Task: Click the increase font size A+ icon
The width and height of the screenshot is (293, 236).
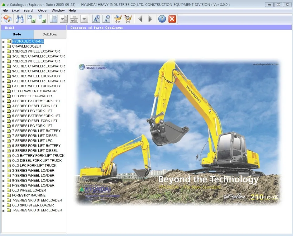Action: coord(96,19)
